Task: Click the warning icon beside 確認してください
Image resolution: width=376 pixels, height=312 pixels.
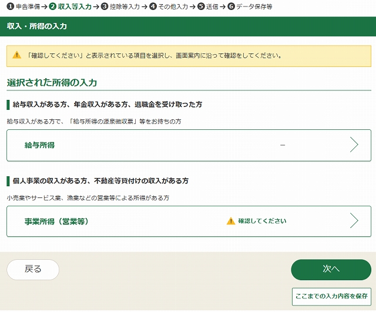Action: click(231, 222)
